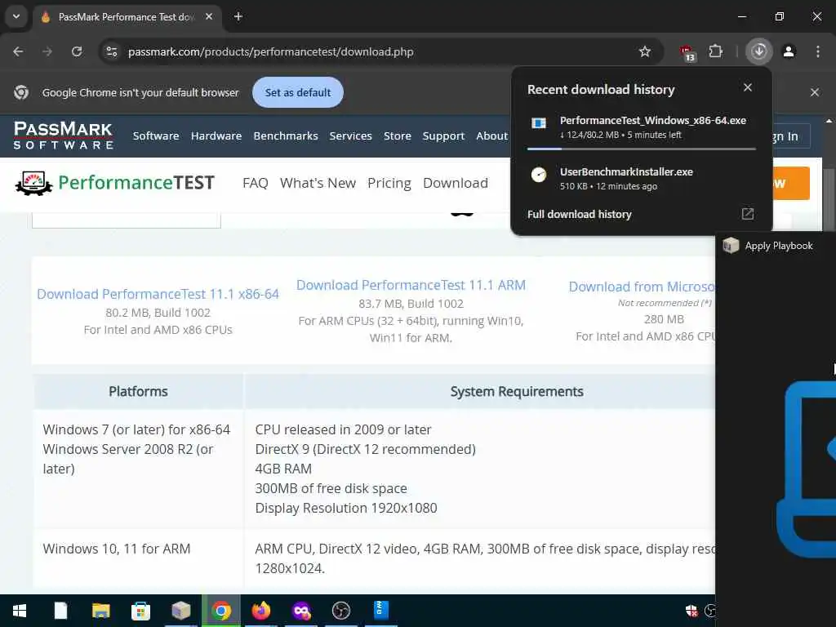The width and height of the screenshot is (836, 627).
Task: Bookmark this page with the star icon
Action: coord(645,51)
